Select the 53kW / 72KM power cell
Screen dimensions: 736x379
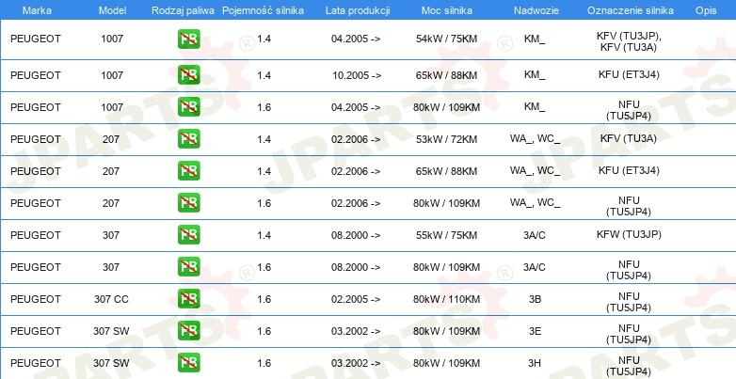coord(446,139)
